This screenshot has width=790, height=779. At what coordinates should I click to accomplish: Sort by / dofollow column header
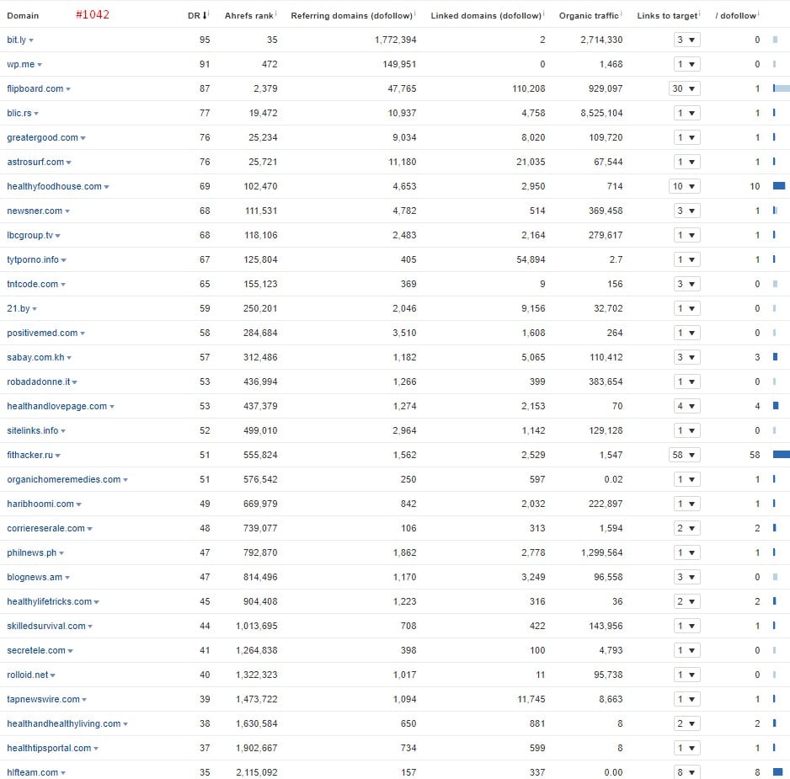735,16
